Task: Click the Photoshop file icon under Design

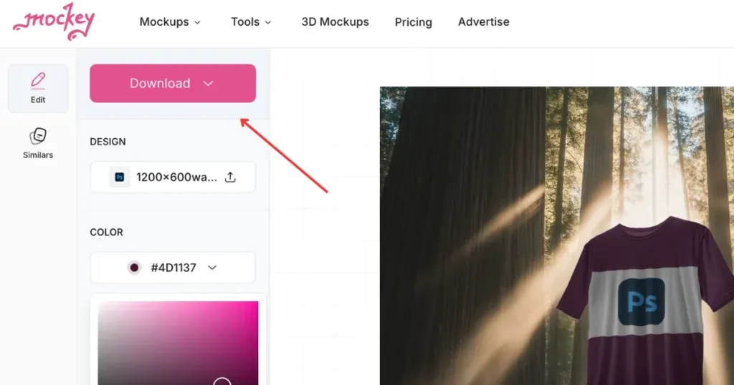Action: tap(120, 177)
